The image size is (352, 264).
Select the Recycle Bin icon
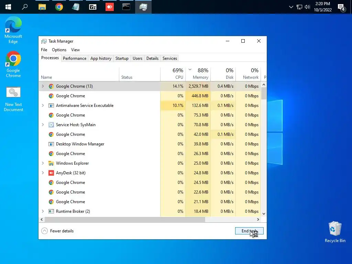click(x=335, y=232)
